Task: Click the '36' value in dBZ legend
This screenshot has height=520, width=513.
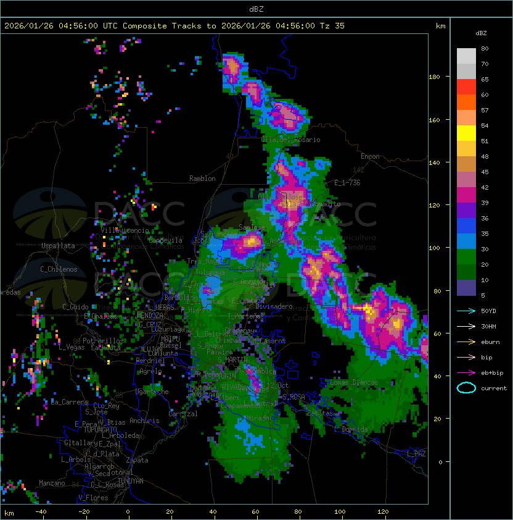Action: pyautogui.click(x=485, y=218)
